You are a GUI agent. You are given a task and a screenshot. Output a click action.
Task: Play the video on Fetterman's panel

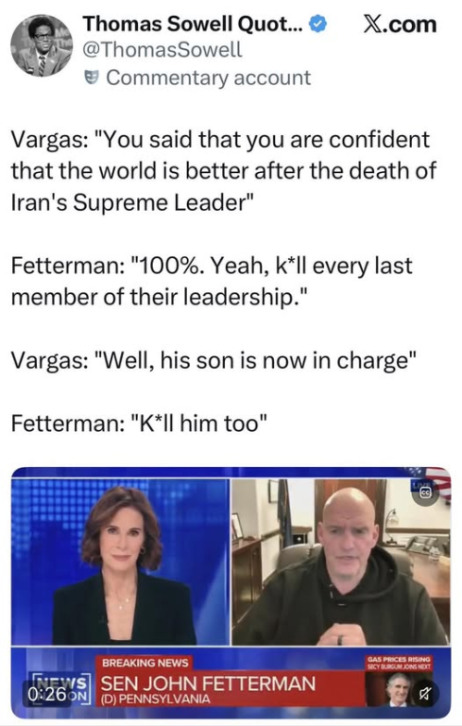(341, 562)
